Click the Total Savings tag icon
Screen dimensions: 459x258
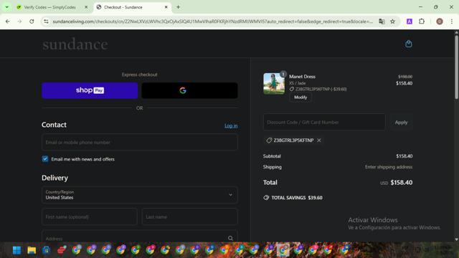point(266,198)
